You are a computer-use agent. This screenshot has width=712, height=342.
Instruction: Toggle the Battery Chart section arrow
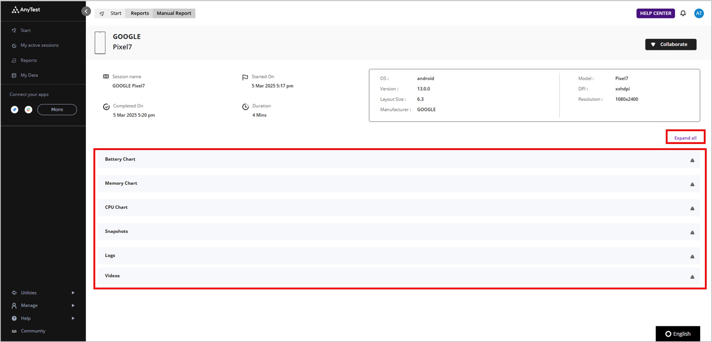tap(692, 160)
